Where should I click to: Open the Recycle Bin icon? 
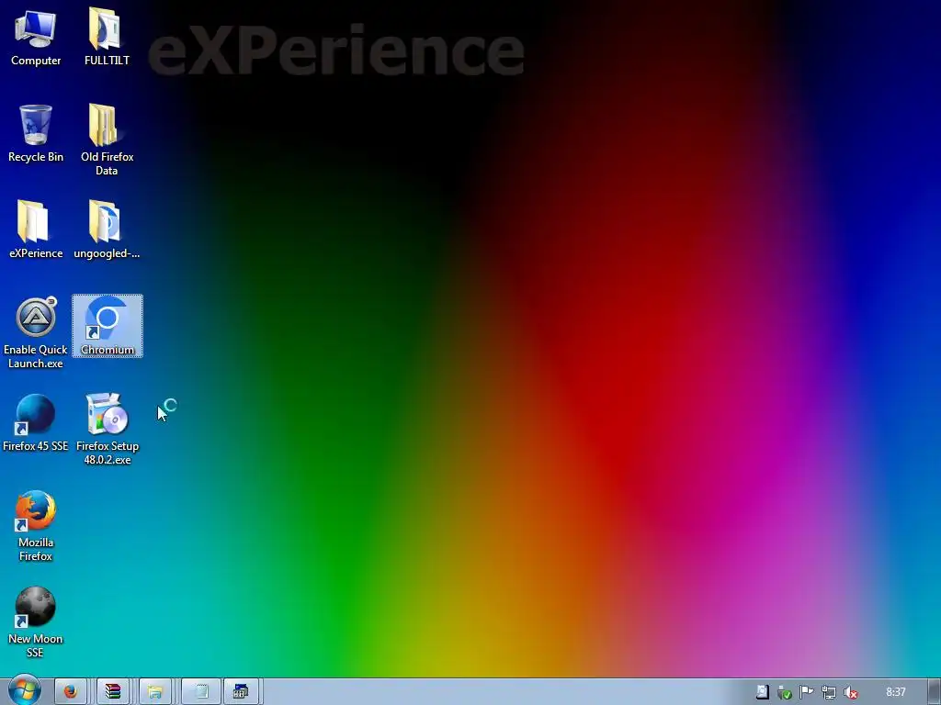(x=36, y=134)
